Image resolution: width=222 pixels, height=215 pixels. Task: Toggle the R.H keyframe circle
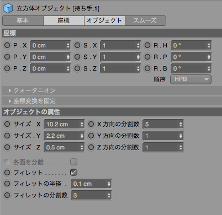[147, 45]
